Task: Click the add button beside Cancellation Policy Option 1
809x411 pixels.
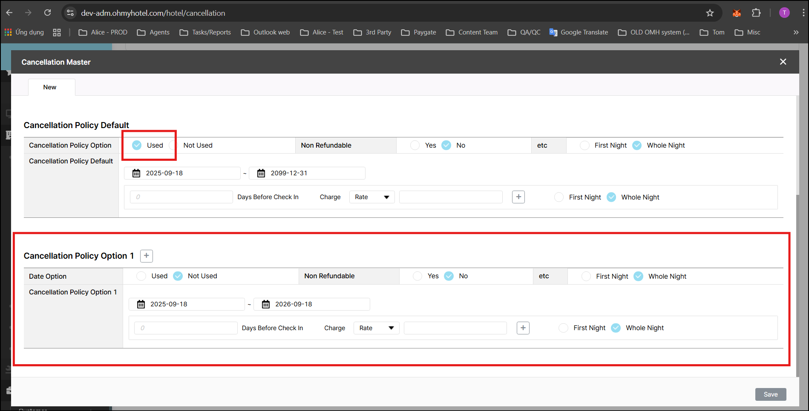Action: pyautogui.click(x=146, y=256)
